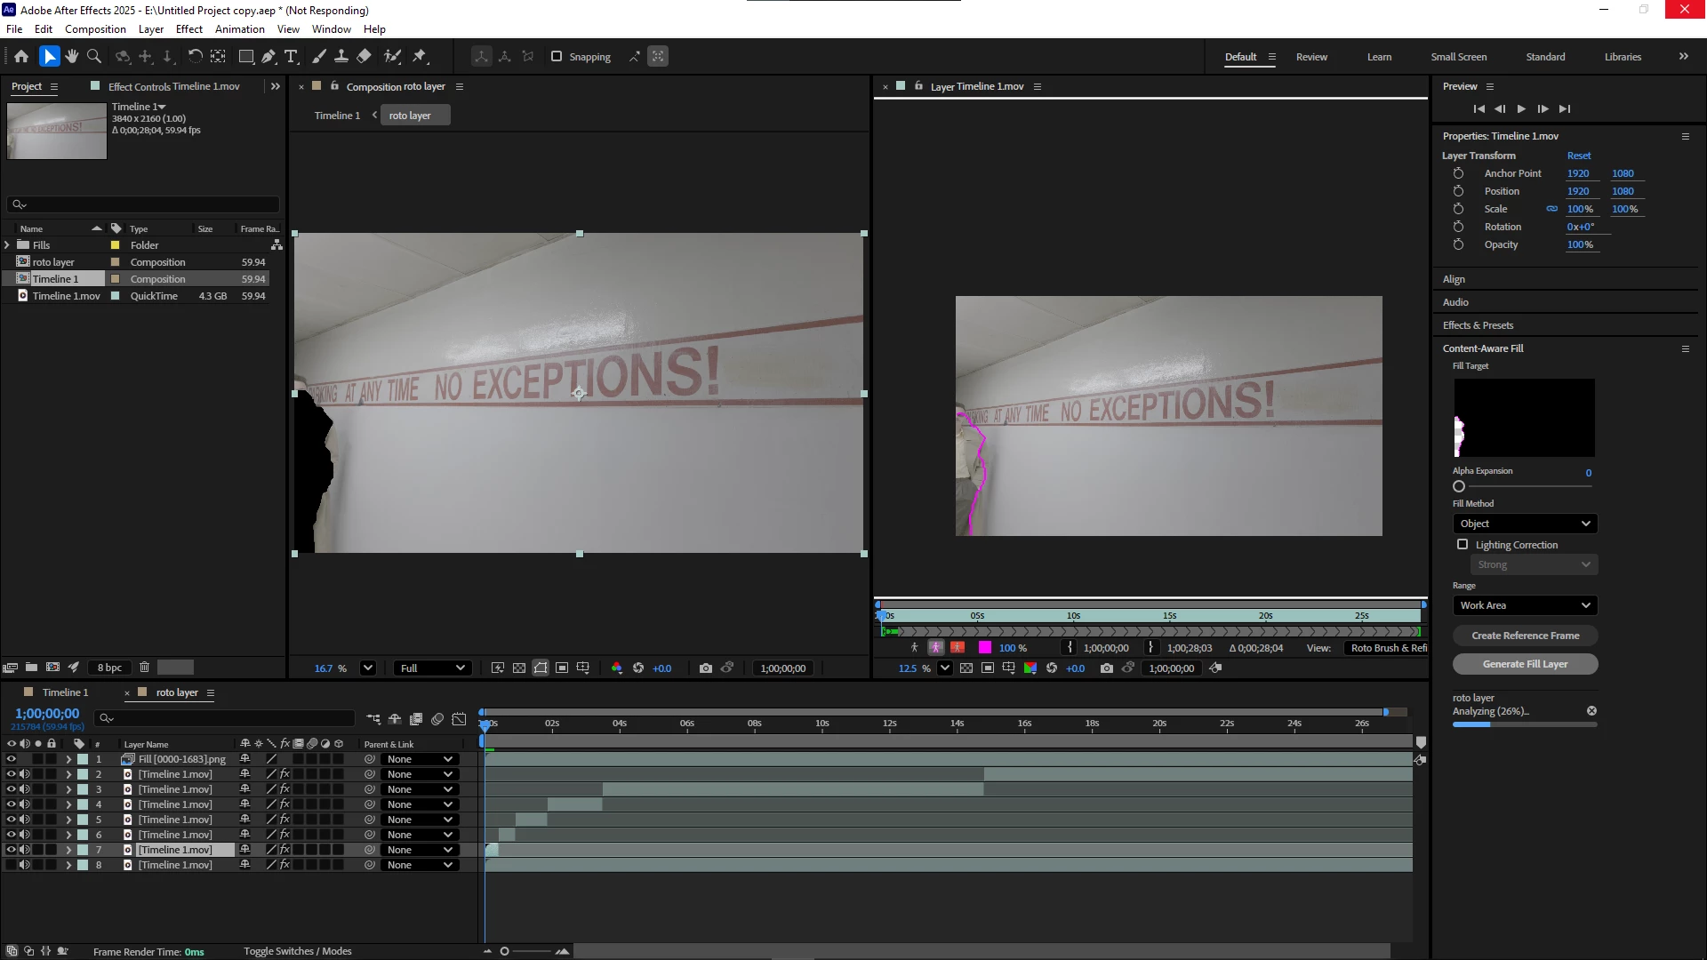Select the Pen tool

point(268,56)
